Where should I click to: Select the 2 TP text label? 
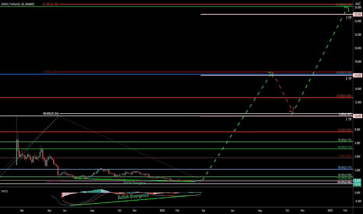pyautogui.click(x=349, y=79)
